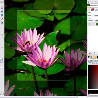The width and height of the screenshot is (98, 98).
Task: Select the Move tool in the toolbox
Action: pyautogui.click(x=2, y=11)
